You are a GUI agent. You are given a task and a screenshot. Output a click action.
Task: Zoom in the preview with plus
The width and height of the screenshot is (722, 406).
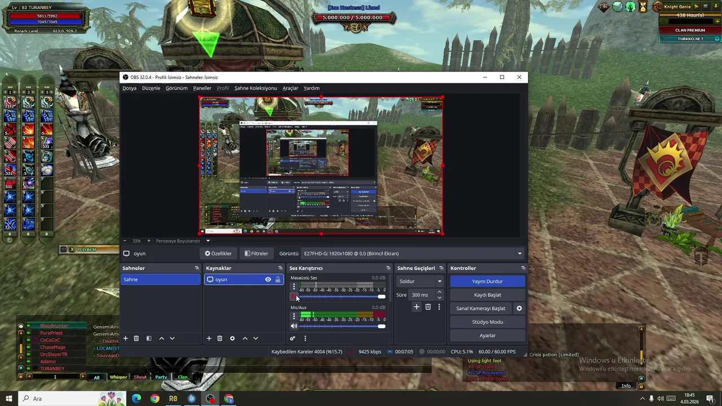[x=148, y=241]
